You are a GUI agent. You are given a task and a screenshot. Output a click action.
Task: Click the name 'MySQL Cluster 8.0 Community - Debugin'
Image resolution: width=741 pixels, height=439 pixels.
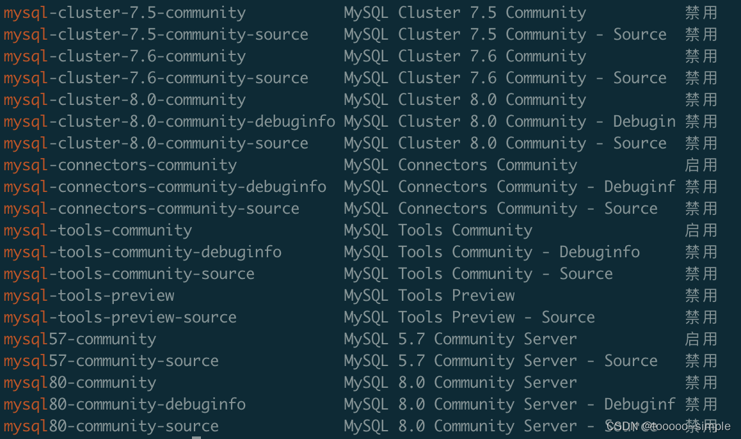510,122
